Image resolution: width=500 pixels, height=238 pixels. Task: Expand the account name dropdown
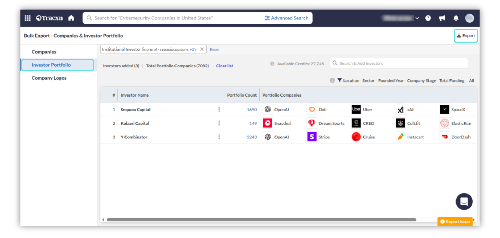click(417, 18)
